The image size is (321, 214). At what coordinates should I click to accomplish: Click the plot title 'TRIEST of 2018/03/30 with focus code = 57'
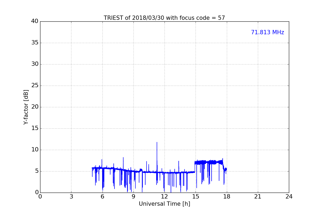[164, 18]
